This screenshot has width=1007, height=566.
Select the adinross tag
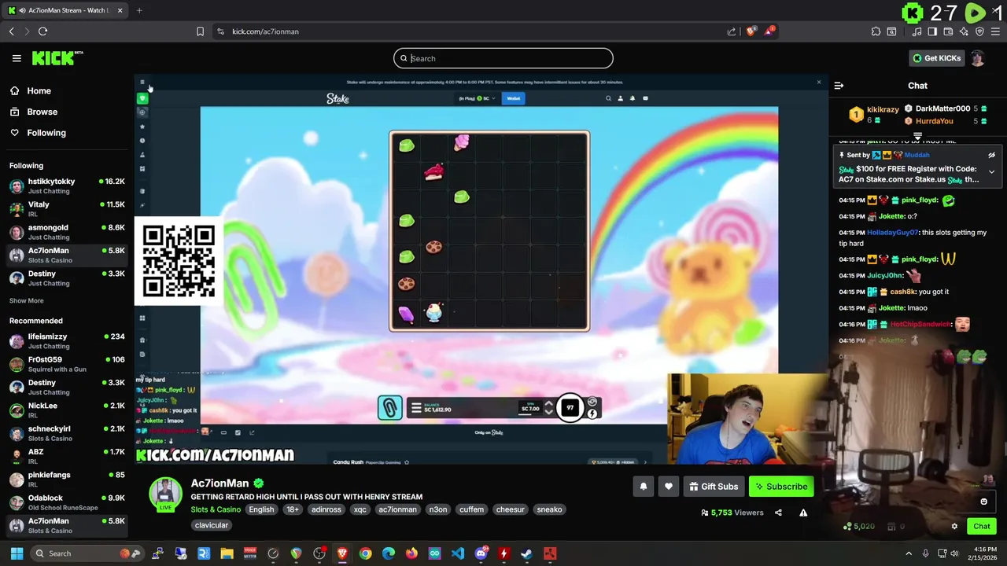click(x=326, y=509)
